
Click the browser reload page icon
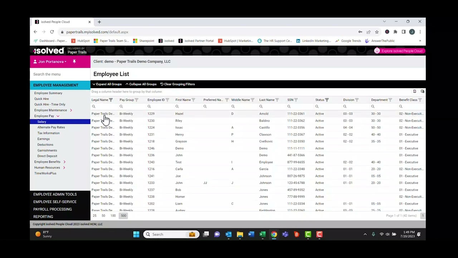[x=52, y=32]
